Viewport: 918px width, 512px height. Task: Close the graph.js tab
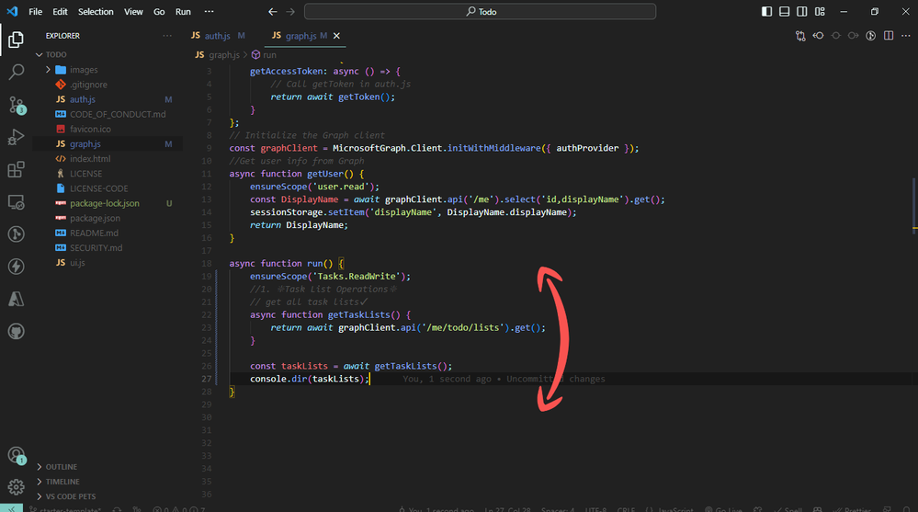pos(336,36)
